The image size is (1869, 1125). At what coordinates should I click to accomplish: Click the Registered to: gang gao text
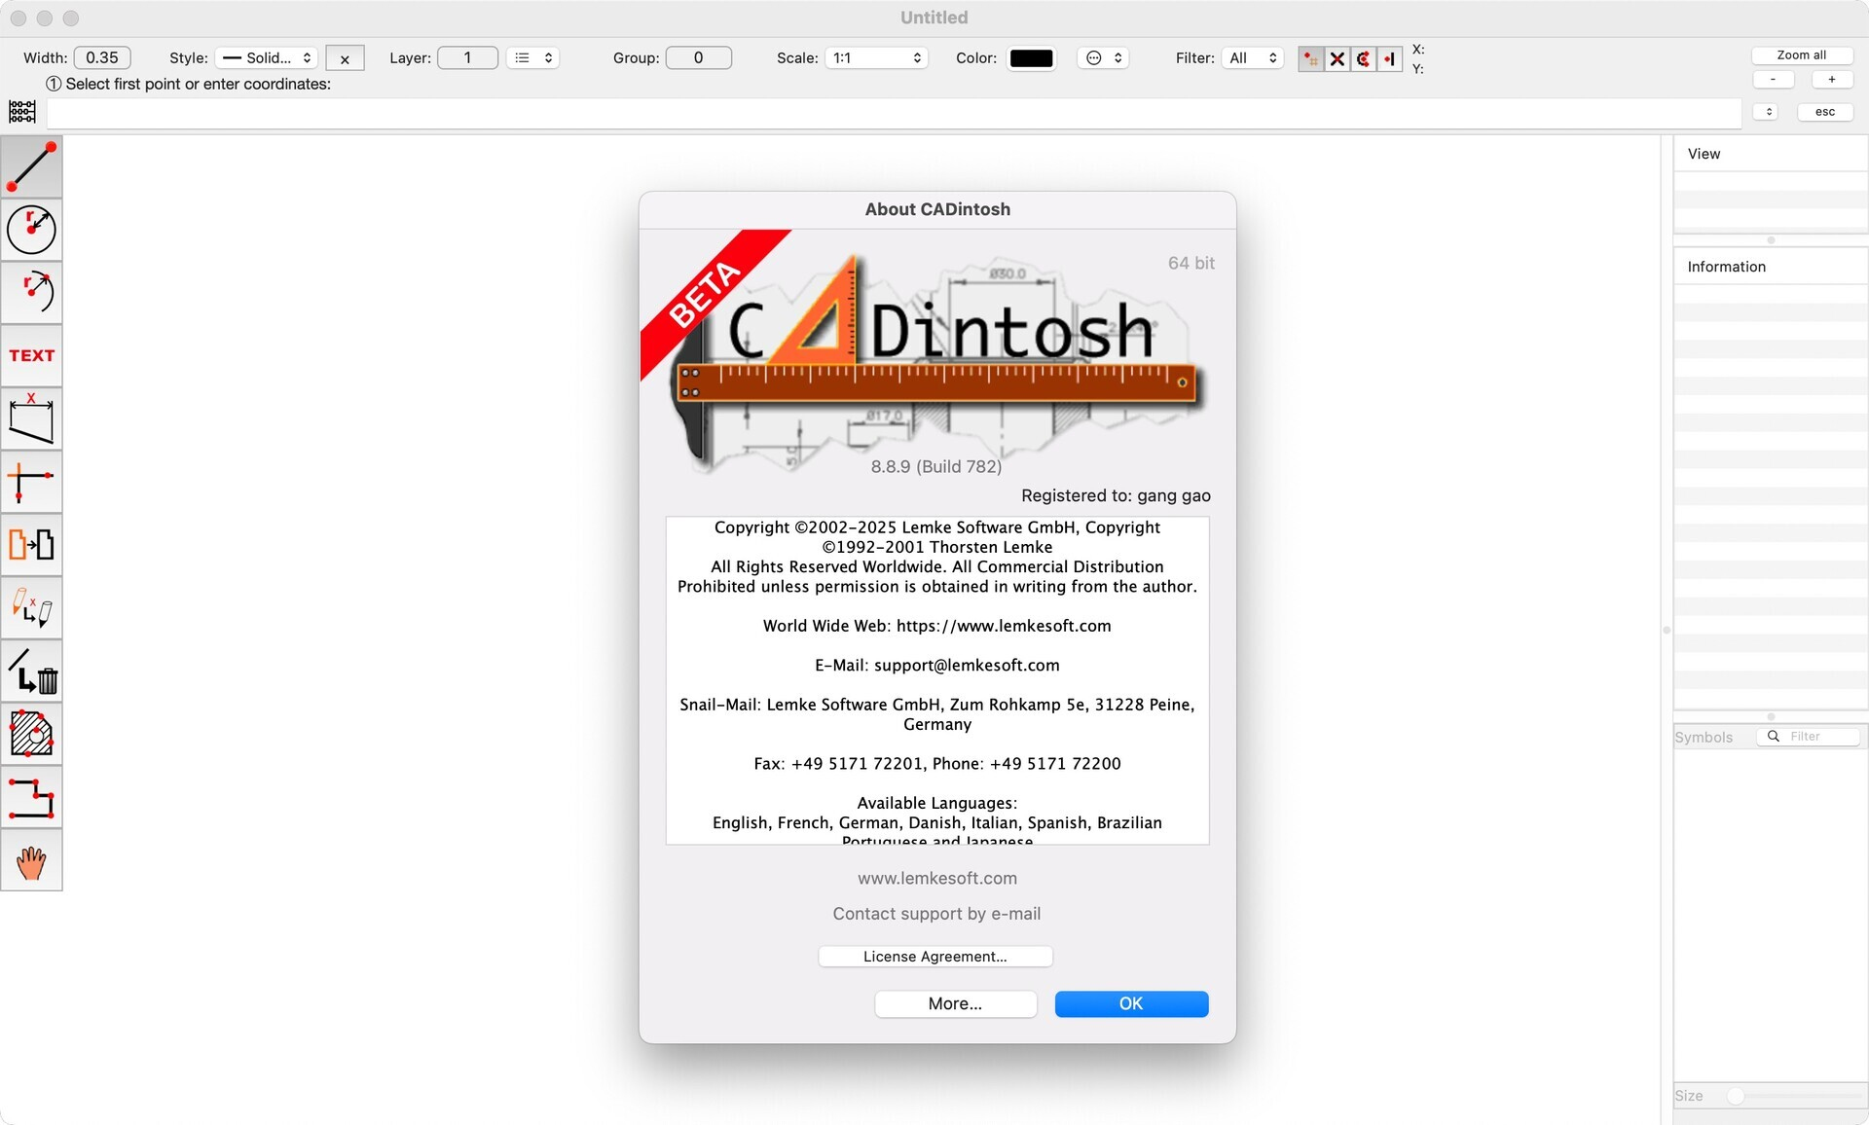(1116, 495)
